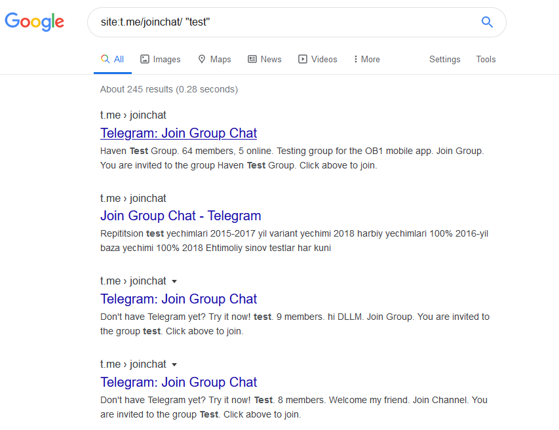This screenshot has height=430, width=559.
Task: Switch to the Maps tab
Action: pos(214,60)
